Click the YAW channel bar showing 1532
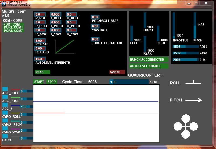The width and height of the screenshot is (216, 149). click(x=186, y=53)
